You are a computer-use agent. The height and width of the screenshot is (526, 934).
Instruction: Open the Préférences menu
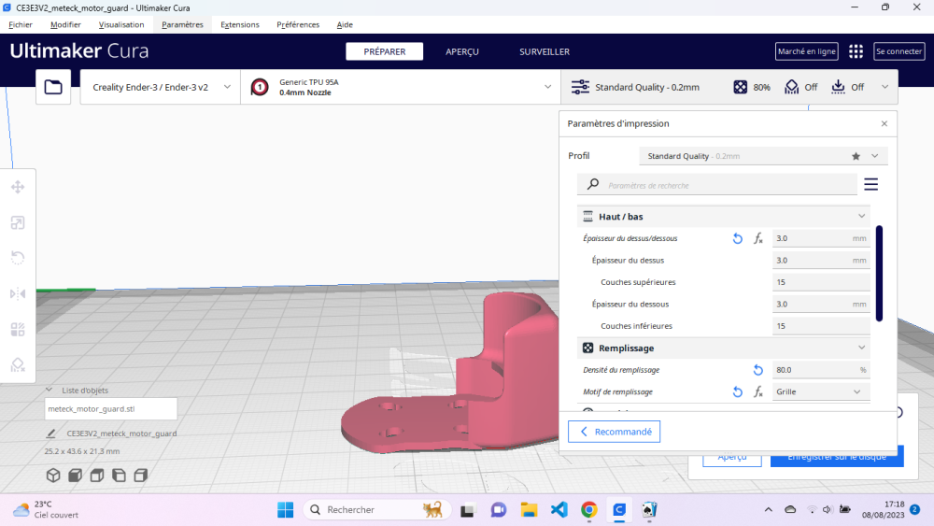(x=298, y=24)
